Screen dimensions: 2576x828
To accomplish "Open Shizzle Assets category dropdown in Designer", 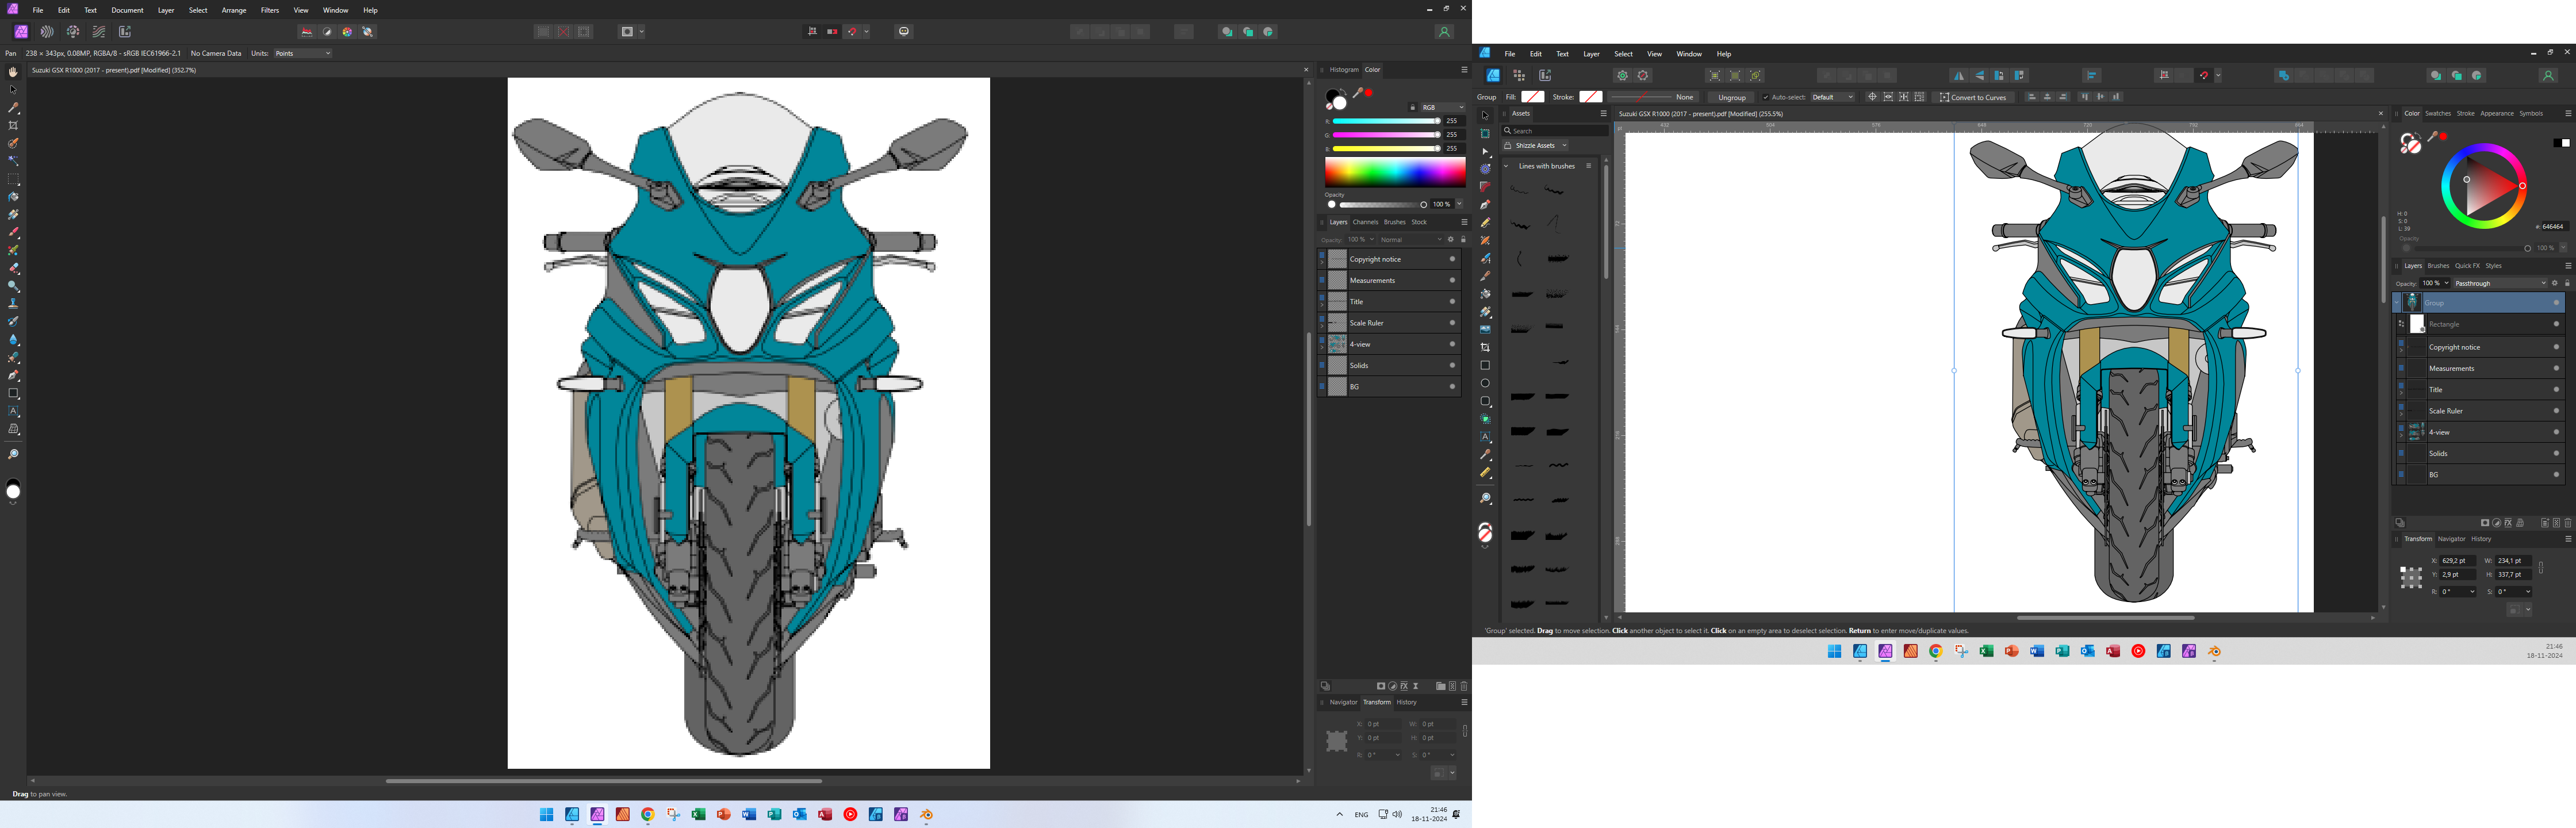I will click(1535, 145).
